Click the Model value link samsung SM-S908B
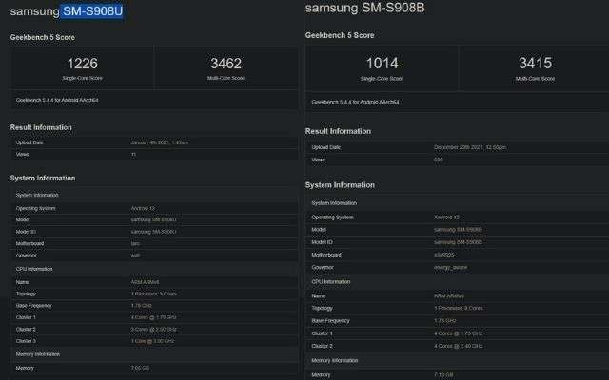Screen dimensions: 609x380 pos(458,230)
